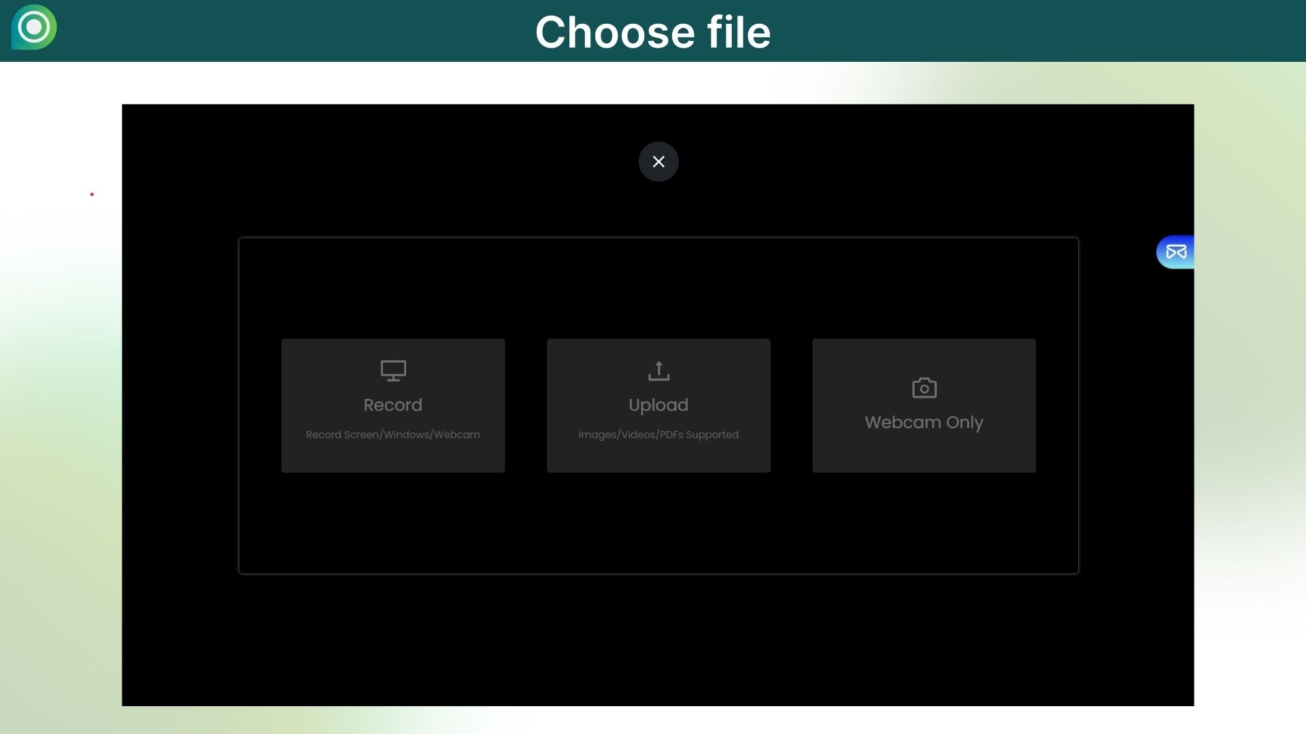Click the monitor icon on the Record card
Viewport: 1306px width, 734px height.
tap(393, 370)
